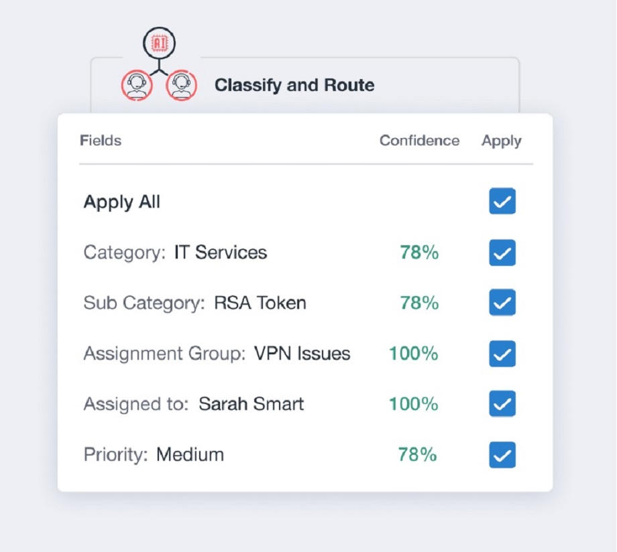Image resolution: width=617 pixels, height=552 pixels.
Task: Open the Classify and Route panel header
Action: [x=295, y=86]
